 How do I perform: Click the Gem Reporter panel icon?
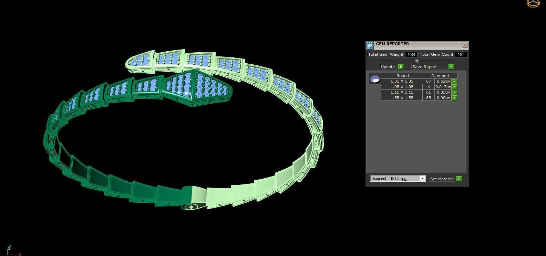tap(370, 46)
